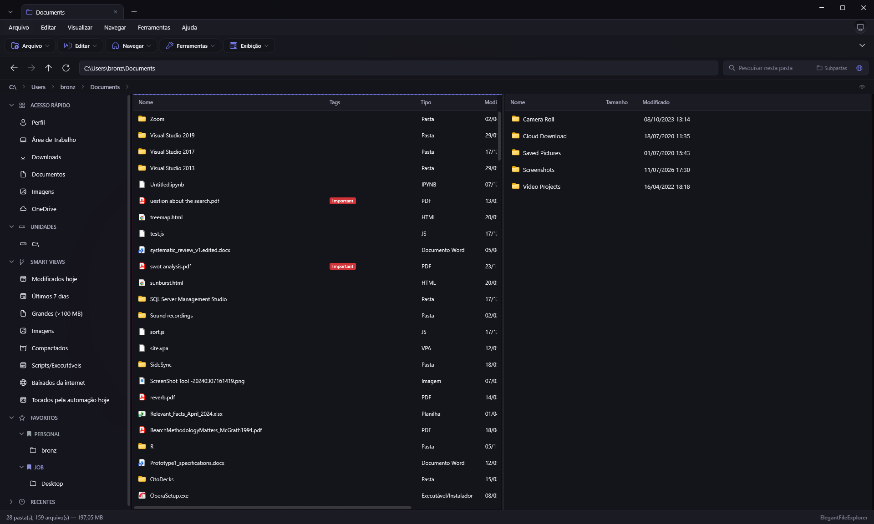
Task: Collapse the UNIDADES section
Action: [11, 227]
